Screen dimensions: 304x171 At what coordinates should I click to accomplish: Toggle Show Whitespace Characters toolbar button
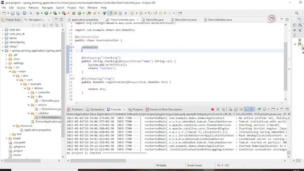click(125, 13)
